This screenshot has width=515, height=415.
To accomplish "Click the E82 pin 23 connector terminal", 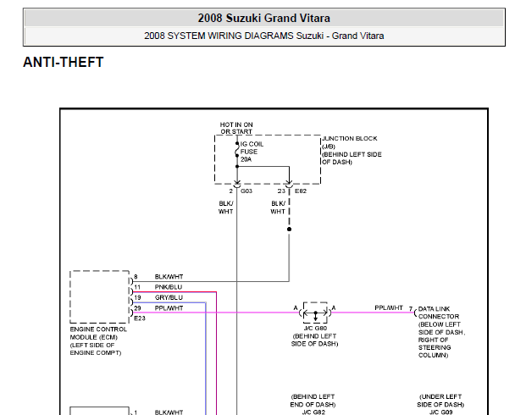I will click(289, 184).
